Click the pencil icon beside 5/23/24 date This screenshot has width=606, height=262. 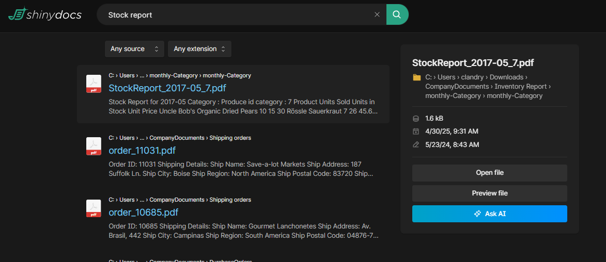tap(416, 145)
